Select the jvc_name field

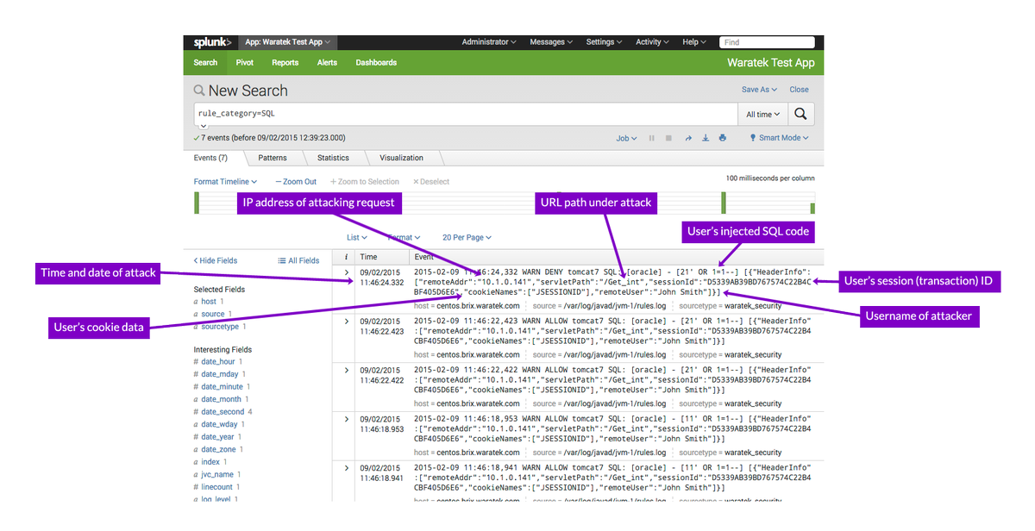[217, 474]
